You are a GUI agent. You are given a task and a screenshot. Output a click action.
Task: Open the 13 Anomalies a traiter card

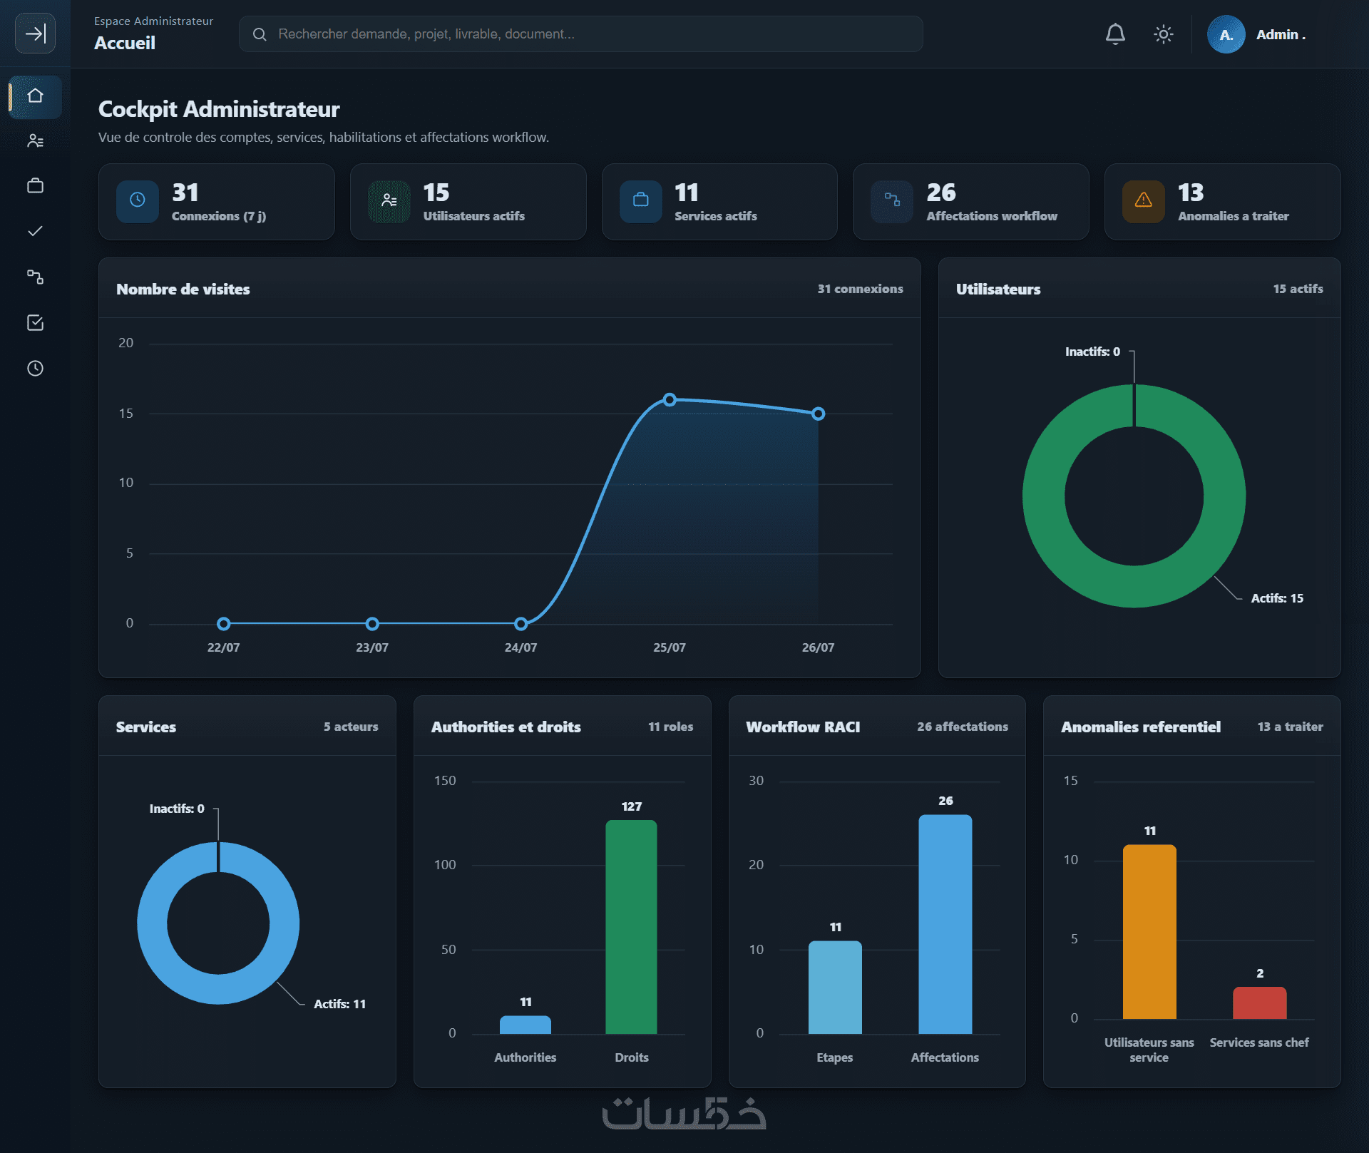1222,202
